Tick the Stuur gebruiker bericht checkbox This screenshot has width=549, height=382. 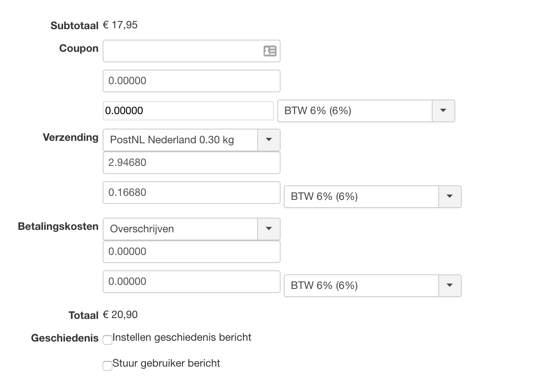point(108,366)
